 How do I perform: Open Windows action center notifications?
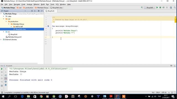point(173,97)
